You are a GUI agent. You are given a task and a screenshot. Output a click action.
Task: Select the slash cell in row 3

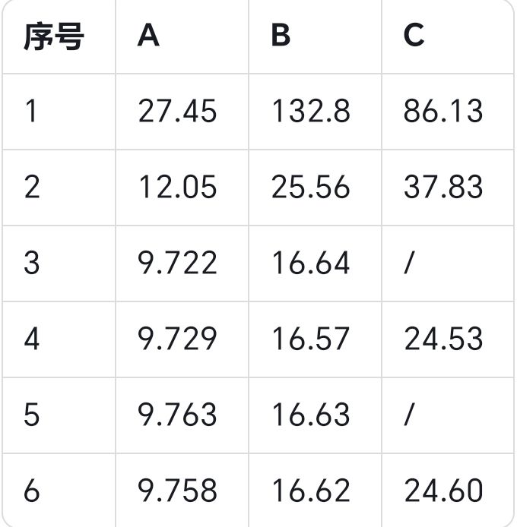click(409, 263)
